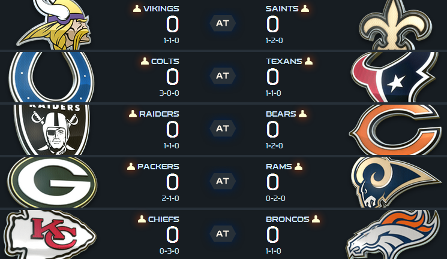Select the Colts horseshoe logo
Viewport: 447px width, 259px height.
point(53,77)
